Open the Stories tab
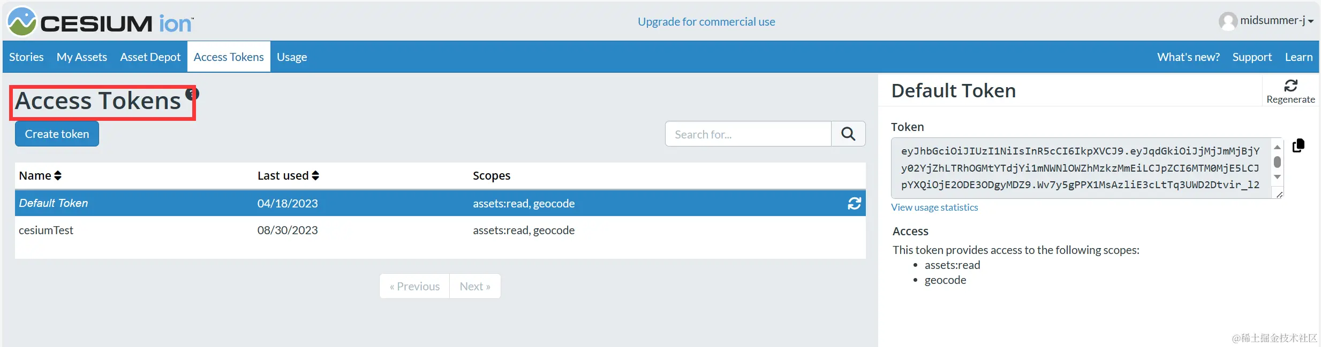This screenshot has height=347, width=1321. [26, 57]
